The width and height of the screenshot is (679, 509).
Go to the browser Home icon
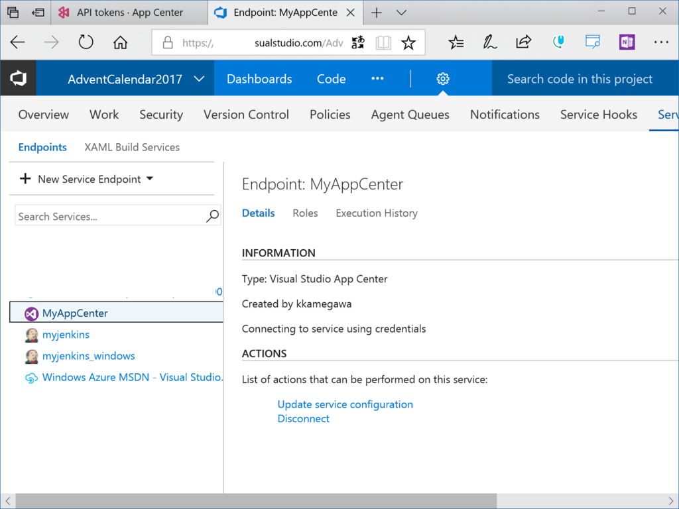pos(121,42)
